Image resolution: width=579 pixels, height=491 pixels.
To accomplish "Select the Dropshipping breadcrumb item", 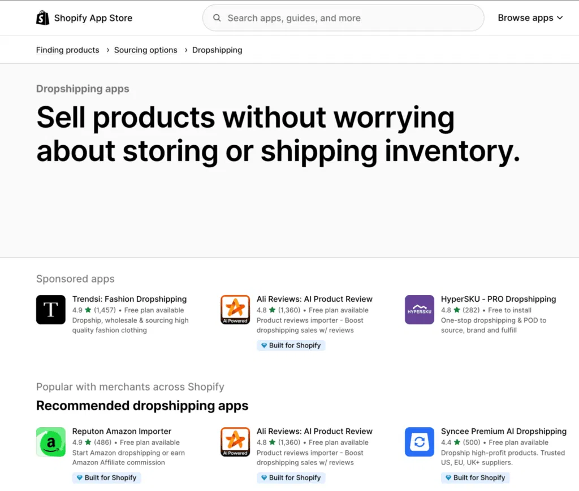I will coord(217,50).
